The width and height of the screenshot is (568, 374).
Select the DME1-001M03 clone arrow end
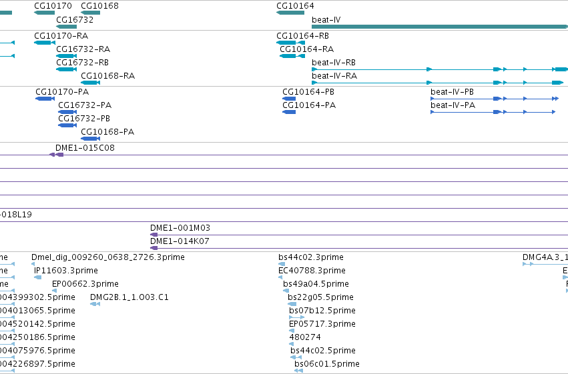pyautogui.click(x=154, y=235)
